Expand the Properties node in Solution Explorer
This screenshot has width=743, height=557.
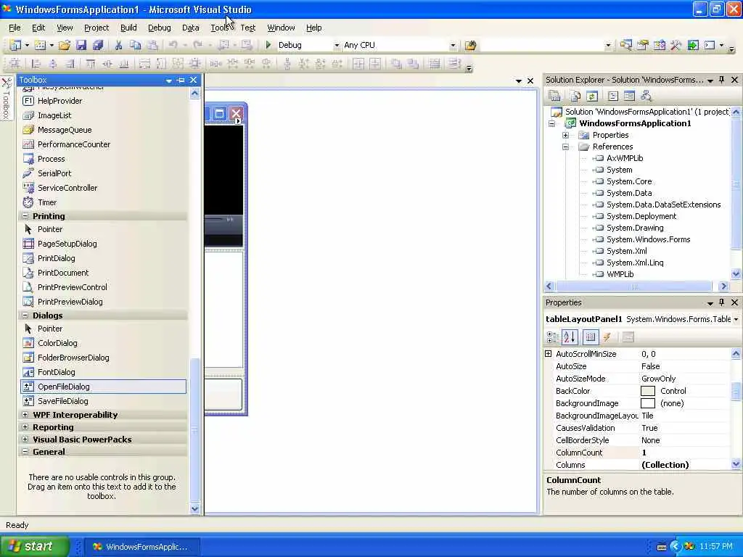pos(566,135)
